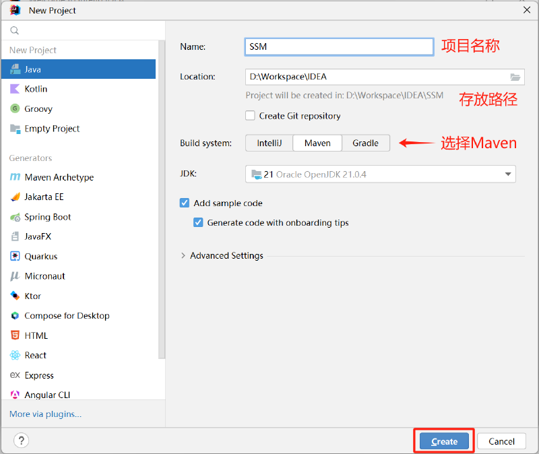The width and height of the screenshot is (539, 454).
Task: Click the Kotlin logo icon
Action: [15, 89]
